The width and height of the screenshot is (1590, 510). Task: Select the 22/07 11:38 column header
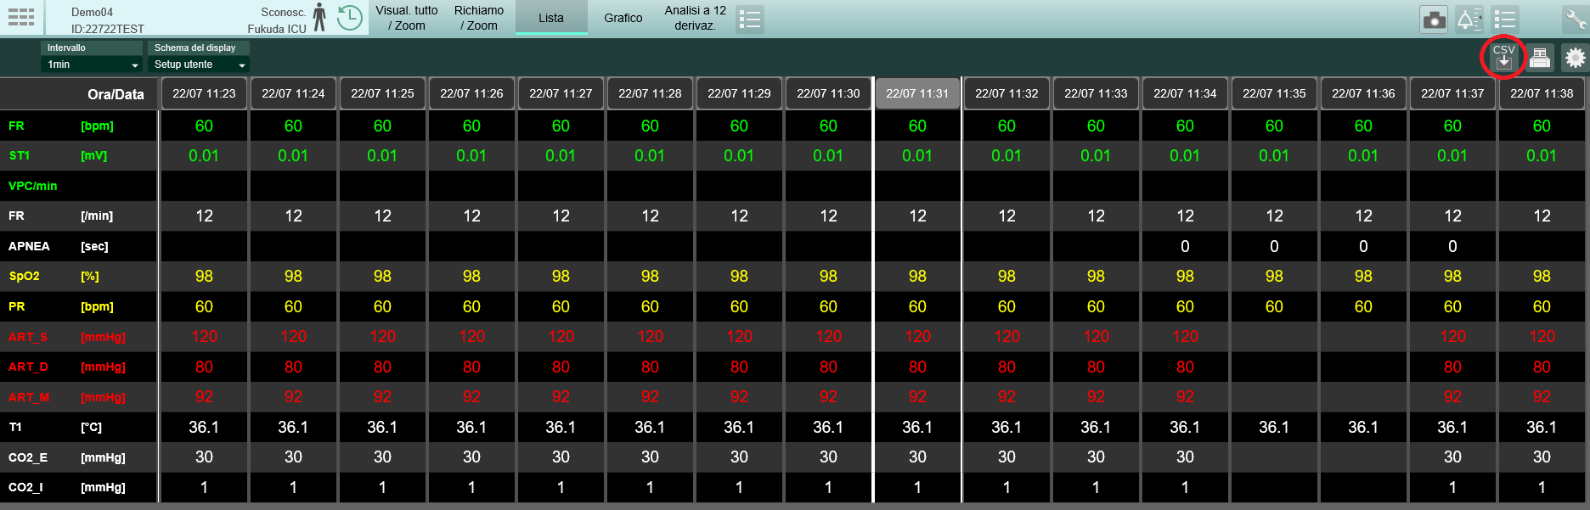[x=1542, y=93]
